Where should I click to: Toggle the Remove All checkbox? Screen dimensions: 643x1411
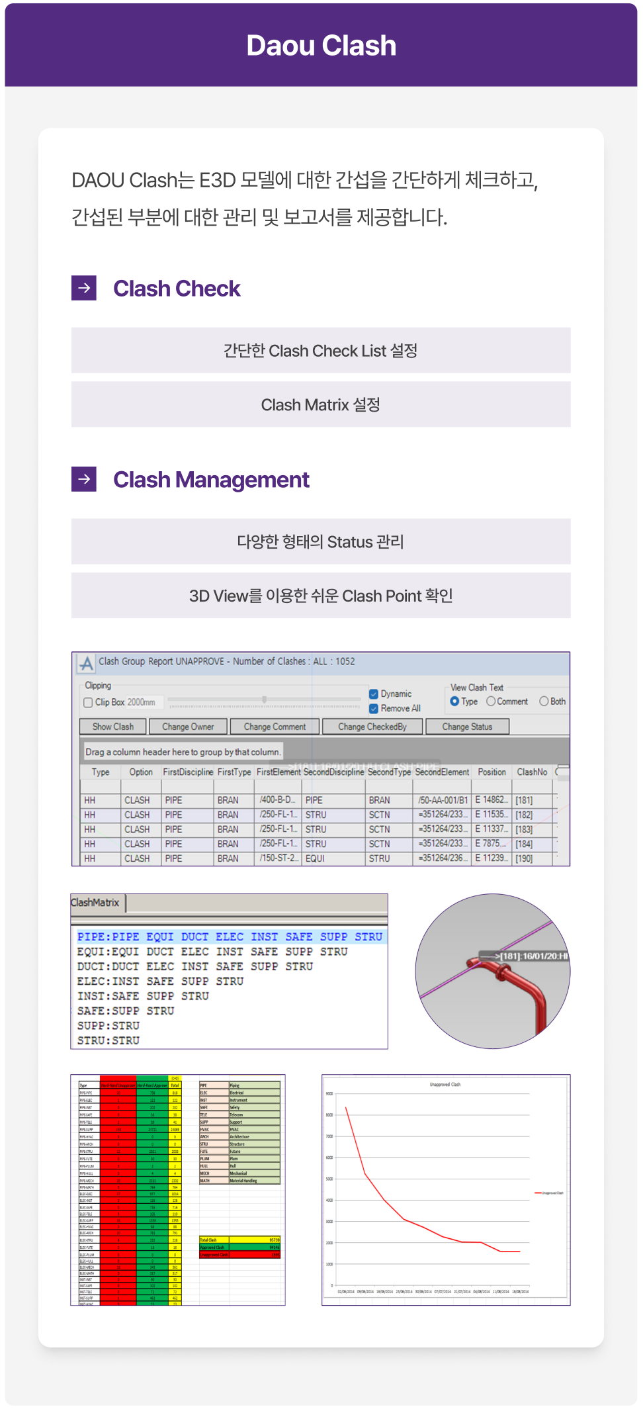pos(374,708)
